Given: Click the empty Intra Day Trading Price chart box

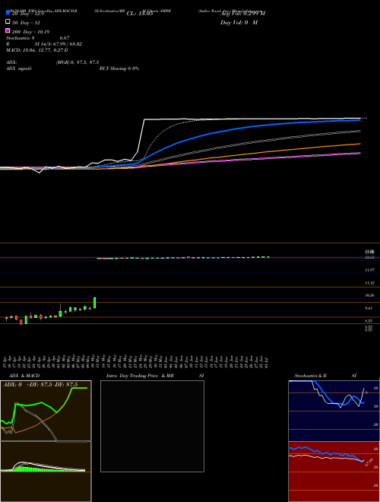Looking at the screenshot, I should (x=152, y=426).
